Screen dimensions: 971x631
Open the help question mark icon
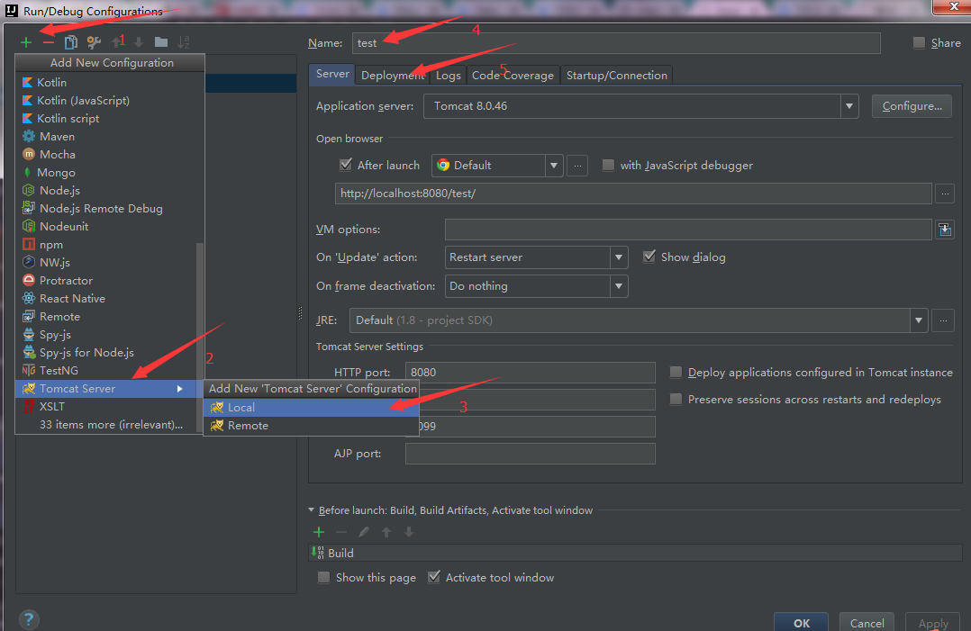(x=29, y=619)
